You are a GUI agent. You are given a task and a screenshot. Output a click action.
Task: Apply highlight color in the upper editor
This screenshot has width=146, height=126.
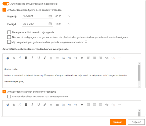click(x=45, y=58)
